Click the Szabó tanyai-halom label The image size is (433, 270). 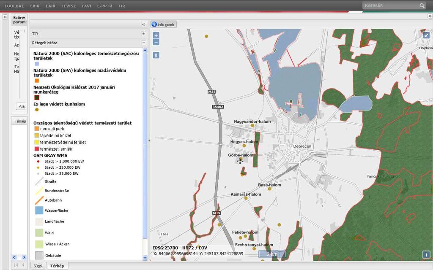coord(254,245)
